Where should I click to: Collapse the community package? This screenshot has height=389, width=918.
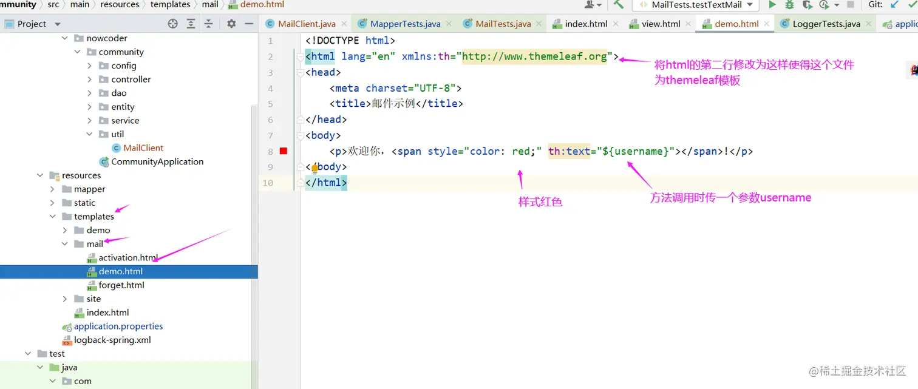[78, 52]
